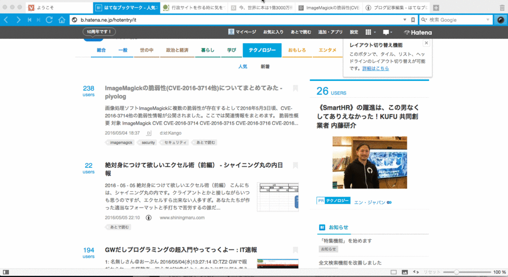Click the fast forward navigation button
The width and height of the screenshot is (508, 277).
coord(39,20)
